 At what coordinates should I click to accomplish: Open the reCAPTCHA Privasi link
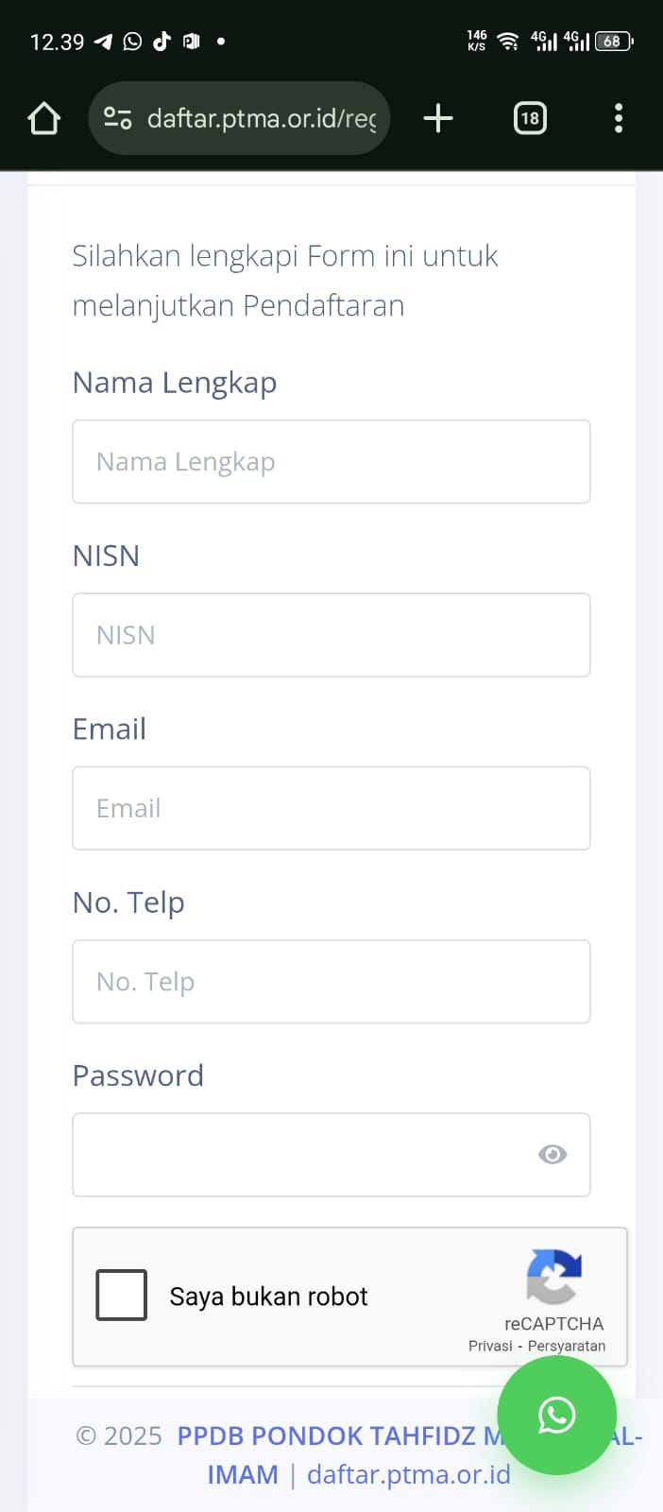point(490,1346)
